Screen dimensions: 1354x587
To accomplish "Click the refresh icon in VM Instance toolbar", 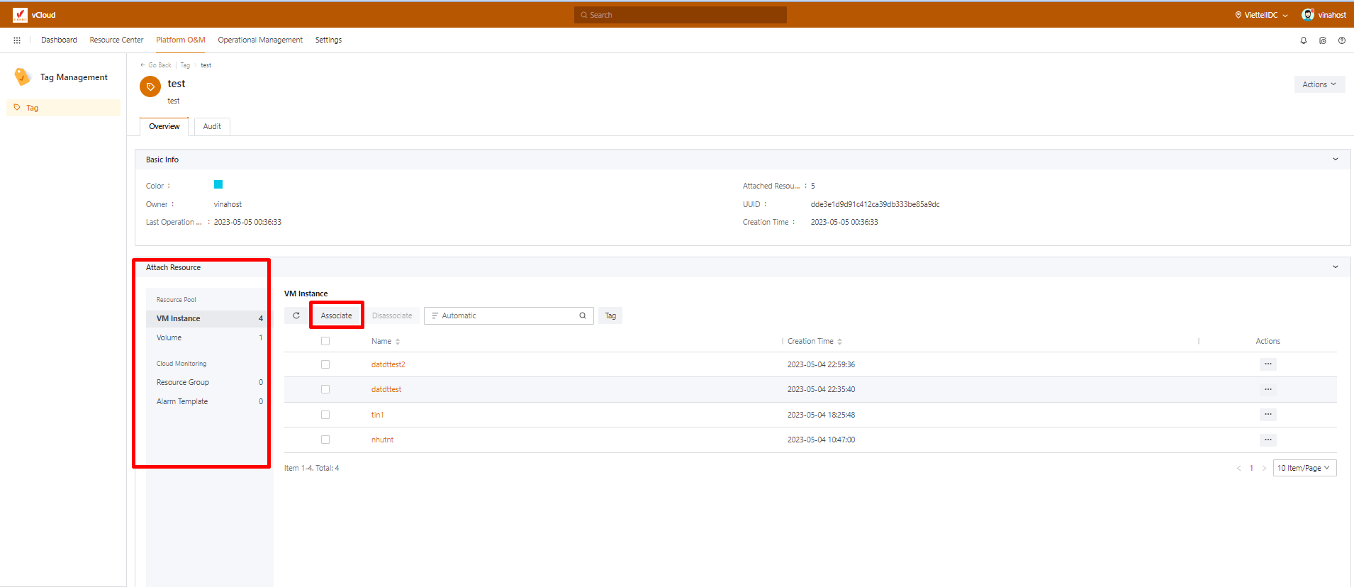I will 296,315.
